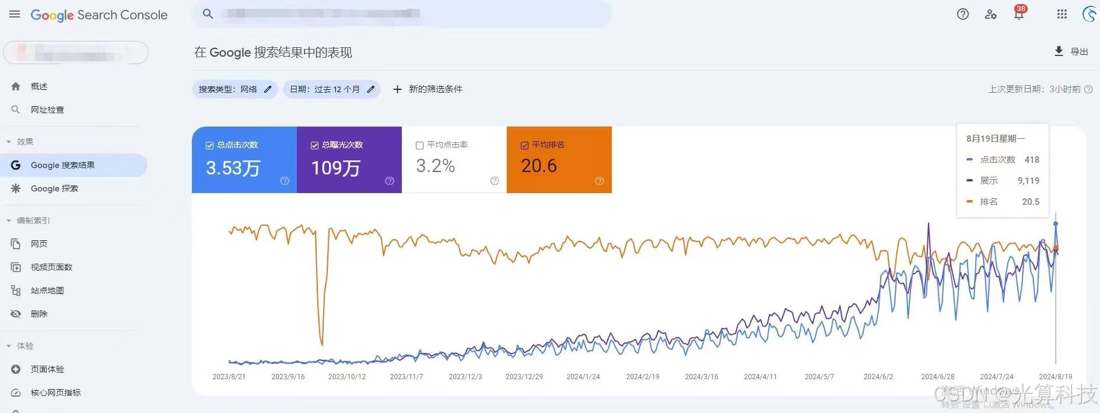Click Google Search Console logo

click(99, 15)
